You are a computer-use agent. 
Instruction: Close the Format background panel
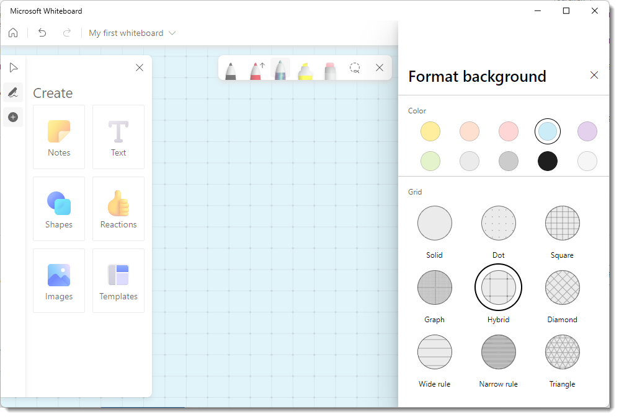click(594, 75)
